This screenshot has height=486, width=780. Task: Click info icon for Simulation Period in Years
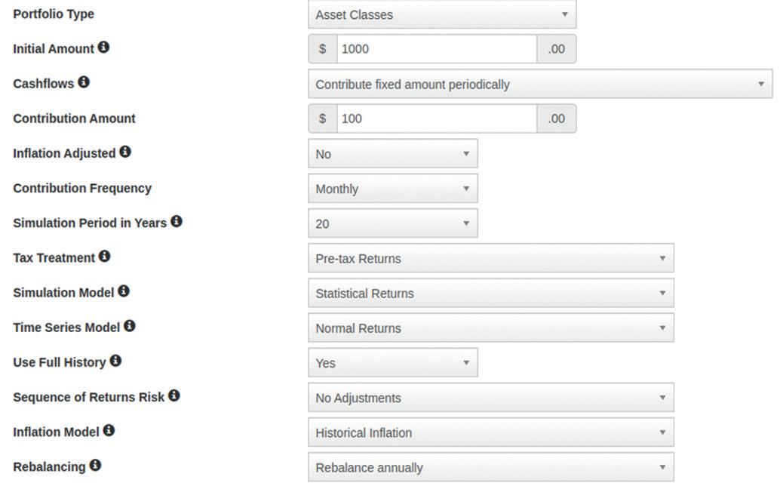177,221
